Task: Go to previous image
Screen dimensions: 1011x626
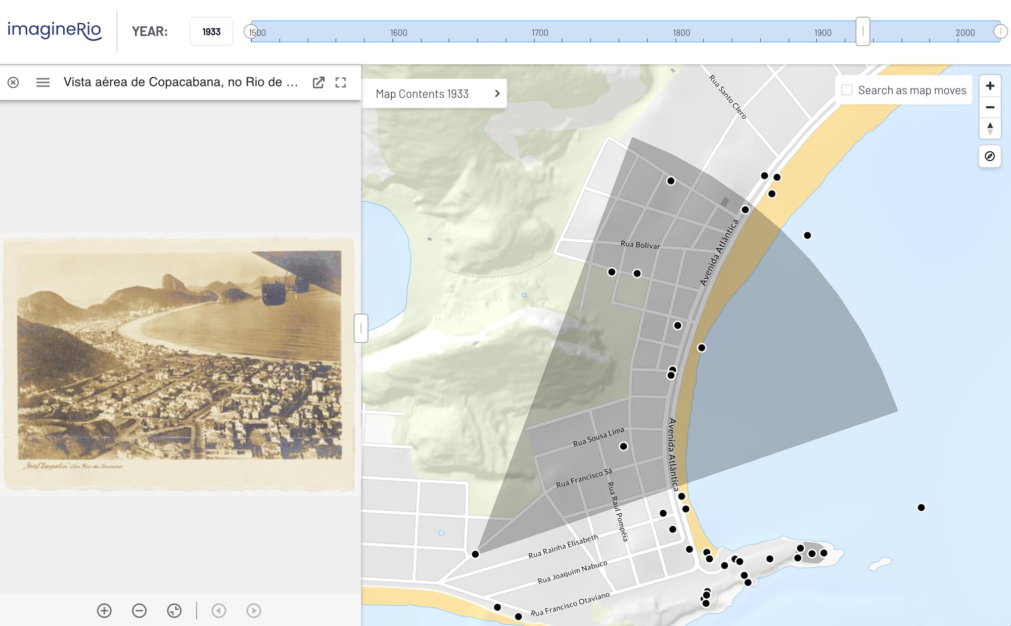Action: pyautogui.click(x=218, y=610)
